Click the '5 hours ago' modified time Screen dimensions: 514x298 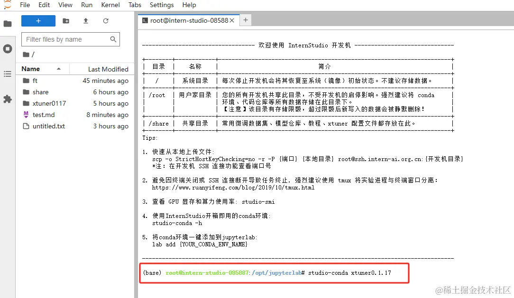tap(111, 103)
